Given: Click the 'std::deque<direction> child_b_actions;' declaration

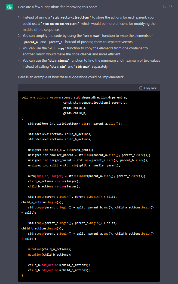Looking at the screenshot, I should coord(60,139).
